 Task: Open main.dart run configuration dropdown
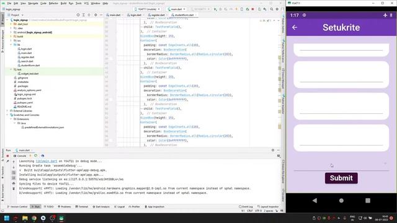click(x=176, y=9)
